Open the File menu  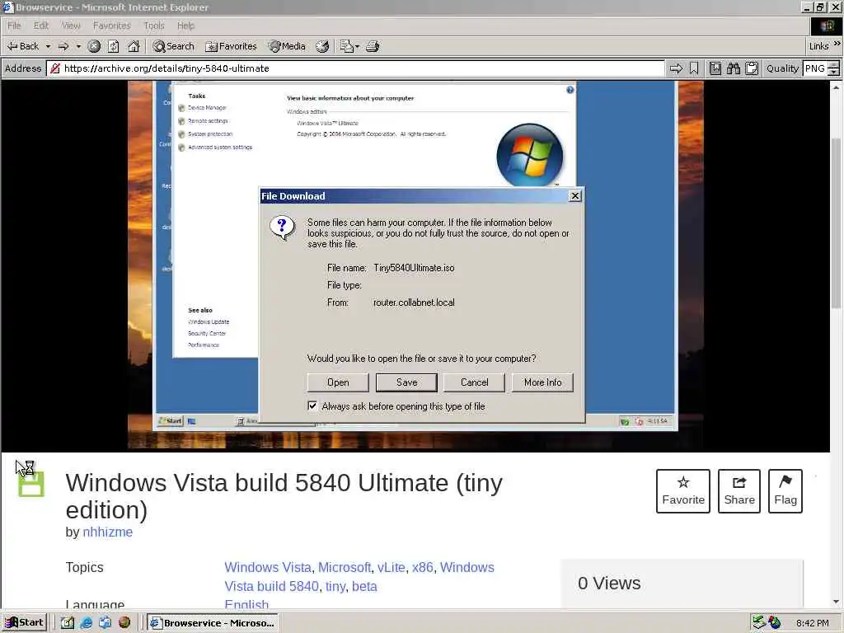tap(14, 26)
